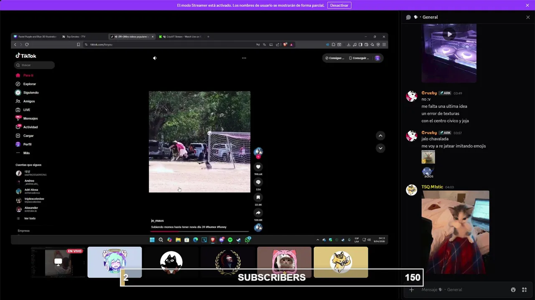Viewport: 535px width, 300px height.
Task: Select the EN VIVO stream tile
Action: [x=58, y=262]
